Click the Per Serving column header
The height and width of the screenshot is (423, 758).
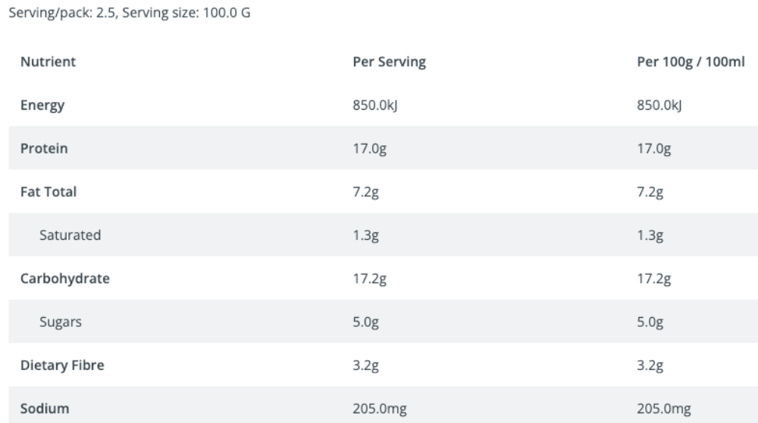coord(389,62)
